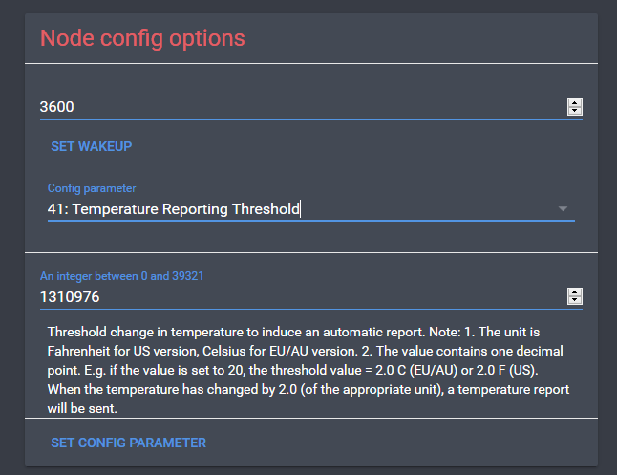Viewport: 617px width, 475px height.
Task: Click the 'Node config options' card heading
Action: (142, 38)
